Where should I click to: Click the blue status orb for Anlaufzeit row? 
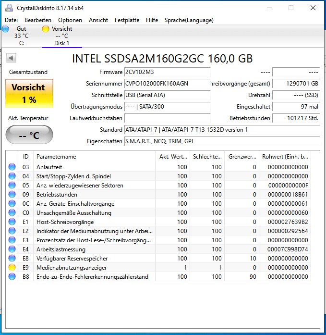click(12, 167)
